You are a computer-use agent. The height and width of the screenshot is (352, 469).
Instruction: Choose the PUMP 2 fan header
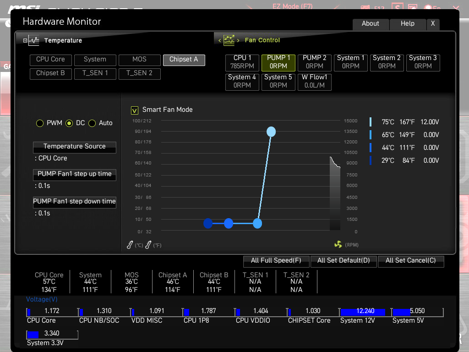point(315,62)
